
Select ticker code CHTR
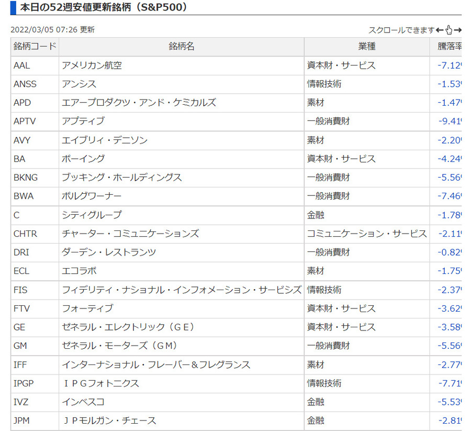point(25,234)
